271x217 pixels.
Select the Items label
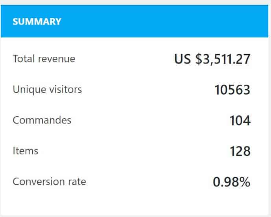[x=25, y=151]
